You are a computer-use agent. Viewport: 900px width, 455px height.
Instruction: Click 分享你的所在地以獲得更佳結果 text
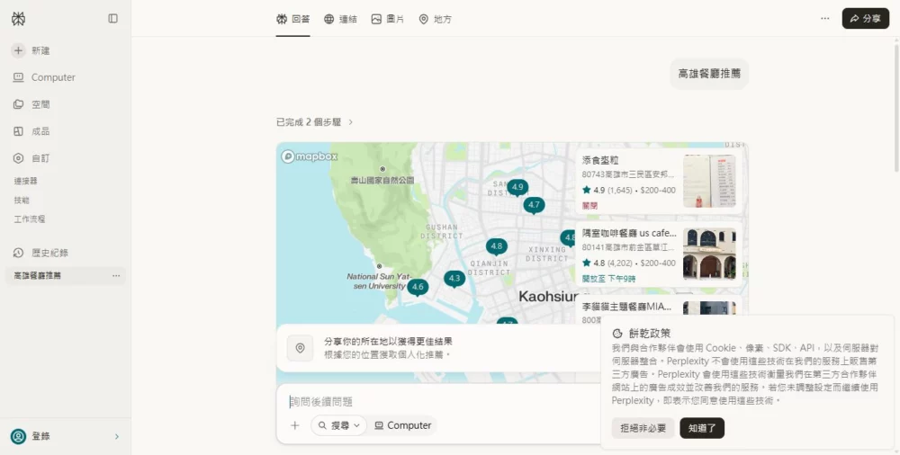[x=388, y=342]
